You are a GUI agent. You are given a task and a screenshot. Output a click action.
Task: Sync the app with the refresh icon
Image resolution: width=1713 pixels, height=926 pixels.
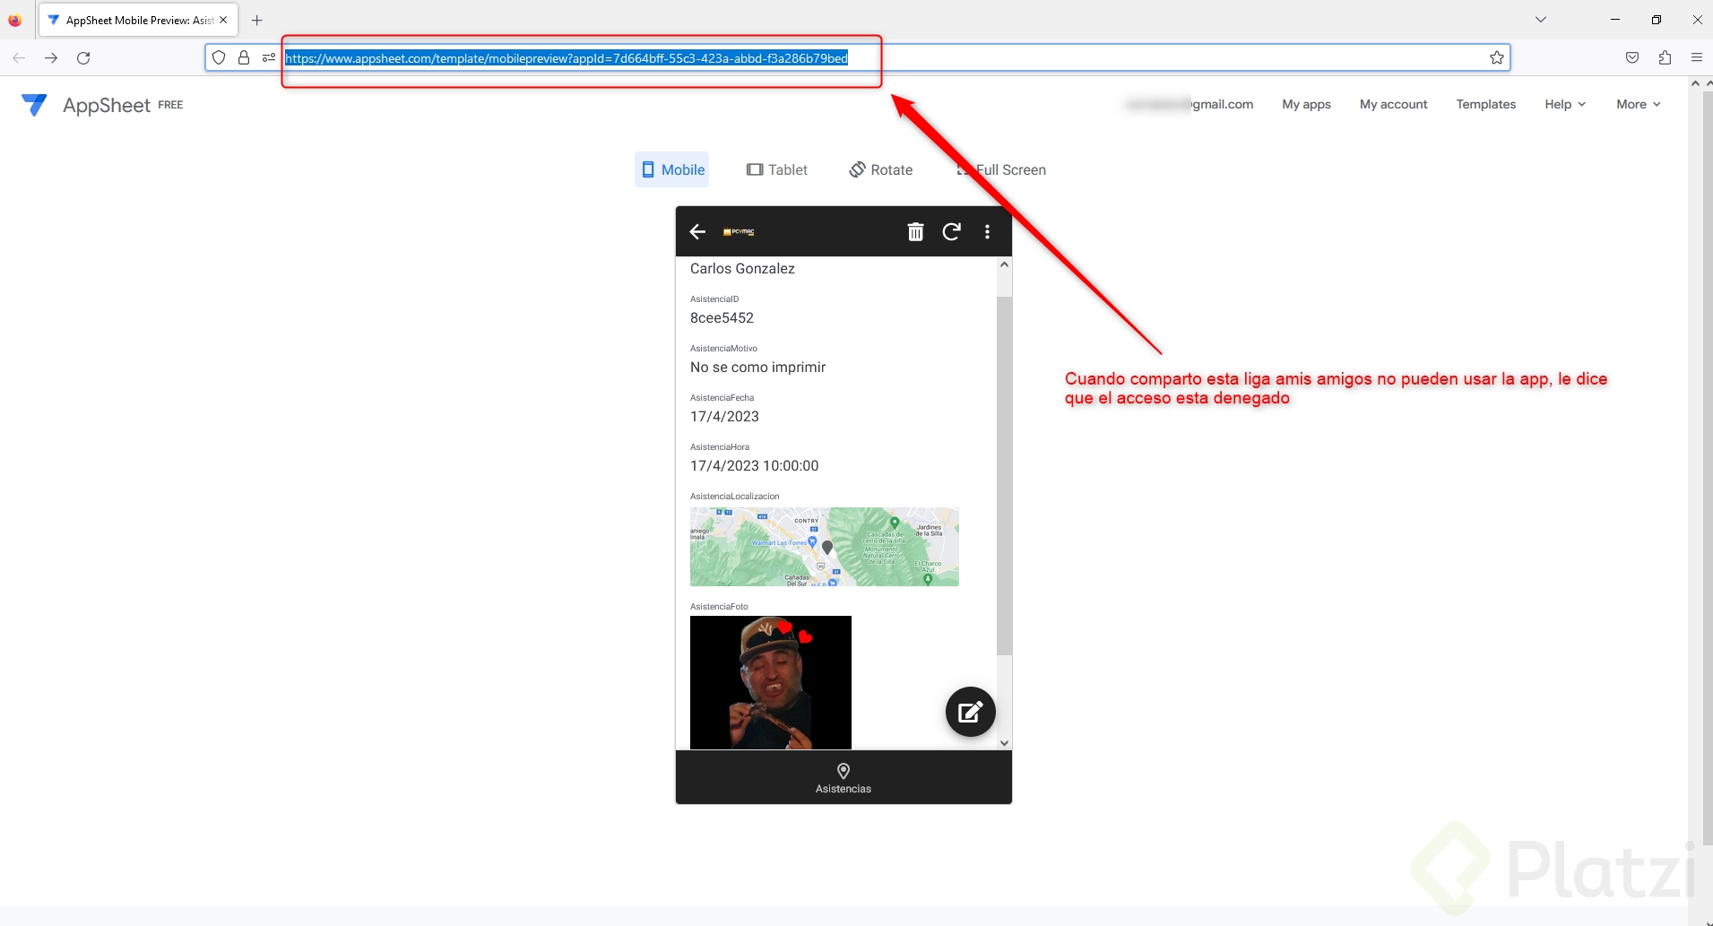point(952,232)
